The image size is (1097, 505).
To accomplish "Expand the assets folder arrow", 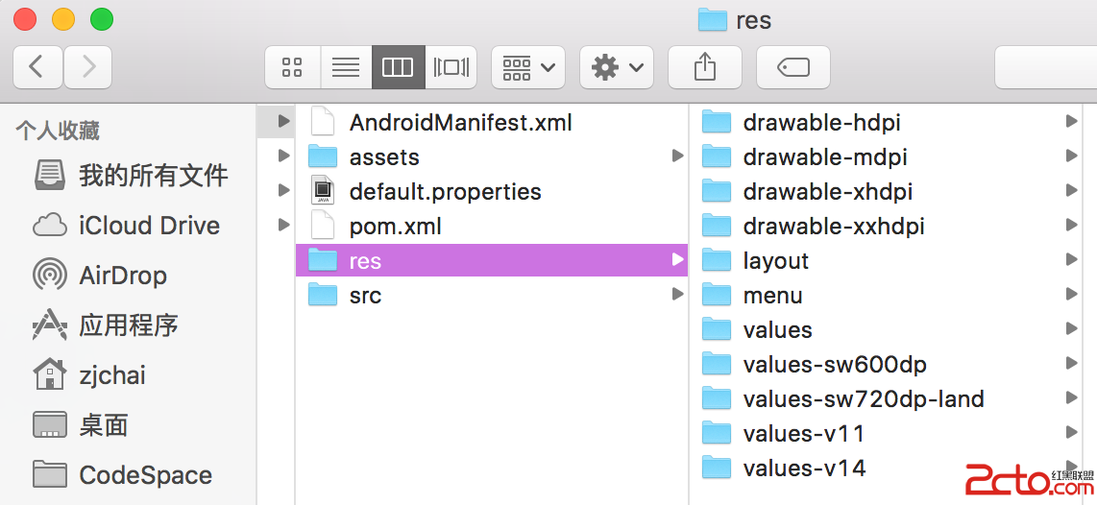I will pos(678,156).
